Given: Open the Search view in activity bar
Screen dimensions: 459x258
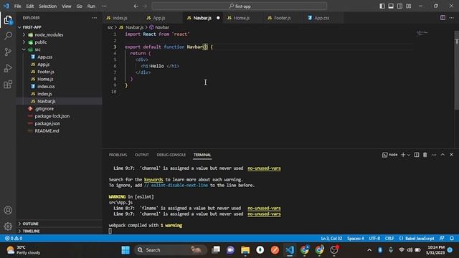Looking at the screenshot, I should click(x=8, y=36).
